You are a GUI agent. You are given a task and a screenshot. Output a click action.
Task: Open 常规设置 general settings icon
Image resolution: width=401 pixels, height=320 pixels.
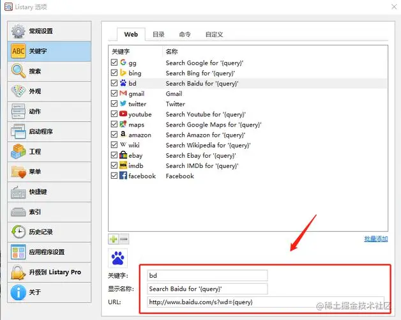click(18, 31)
